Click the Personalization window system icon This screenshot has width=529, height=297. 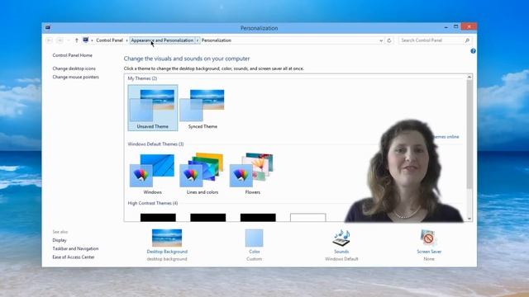tap(48, 27)
